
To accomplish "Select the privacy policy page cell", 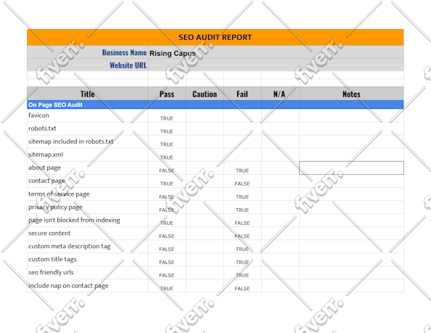I will (x=88, y=207).
